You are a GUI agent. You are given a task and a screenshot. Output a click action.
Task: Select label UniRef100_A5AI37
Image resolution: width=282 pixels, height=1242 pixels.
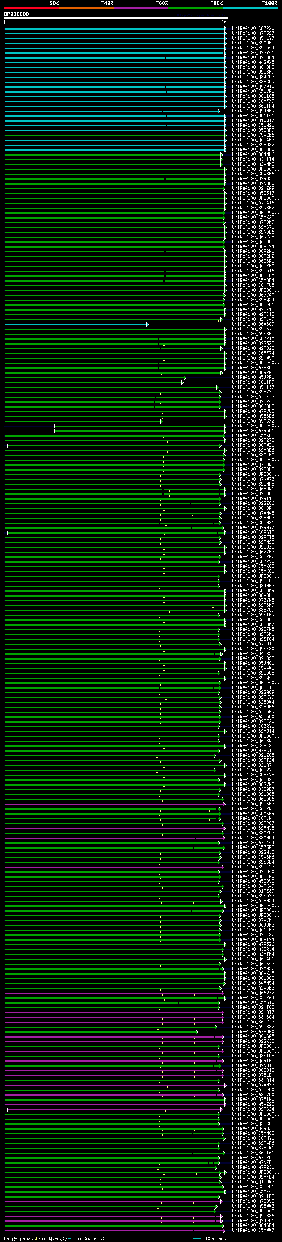click(253, 387)
